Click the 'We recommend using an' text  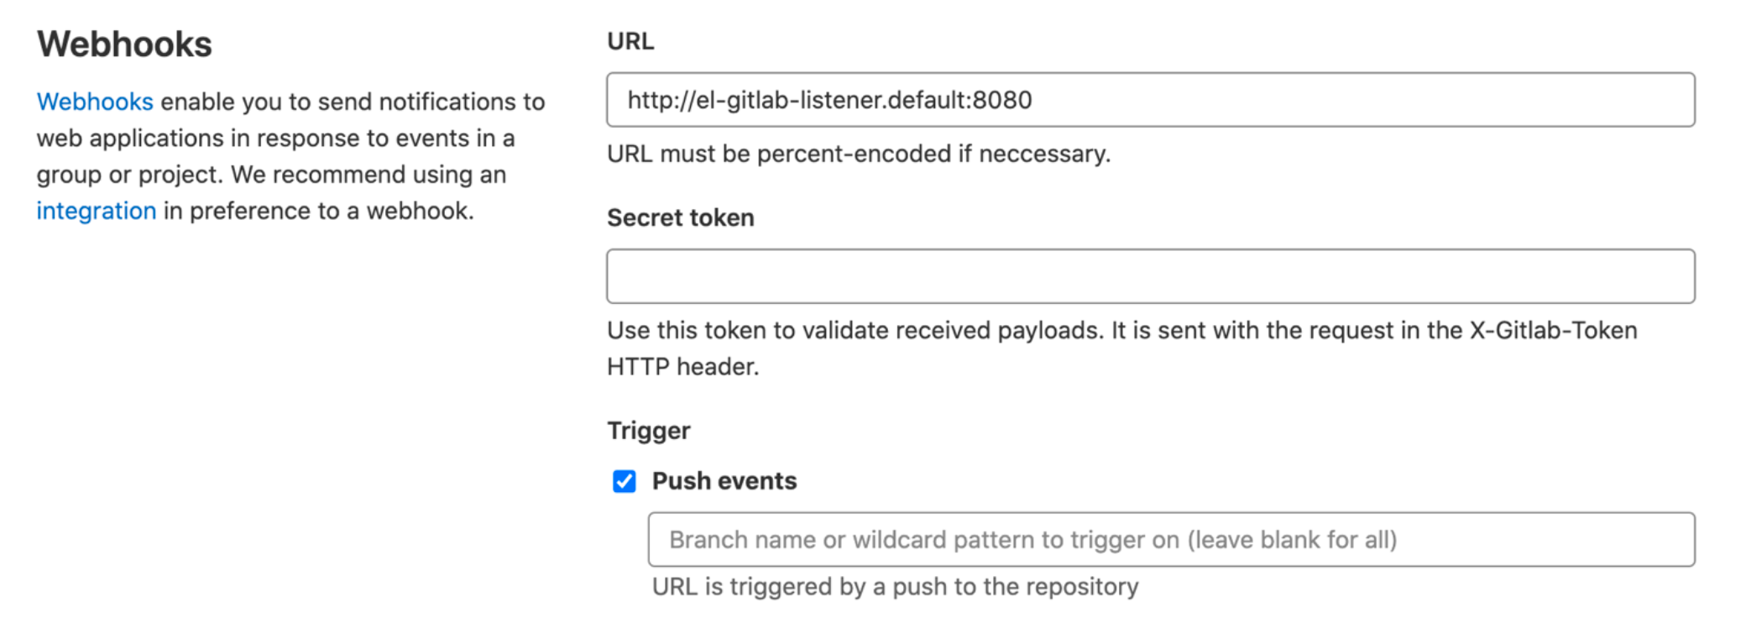[368, 175]
